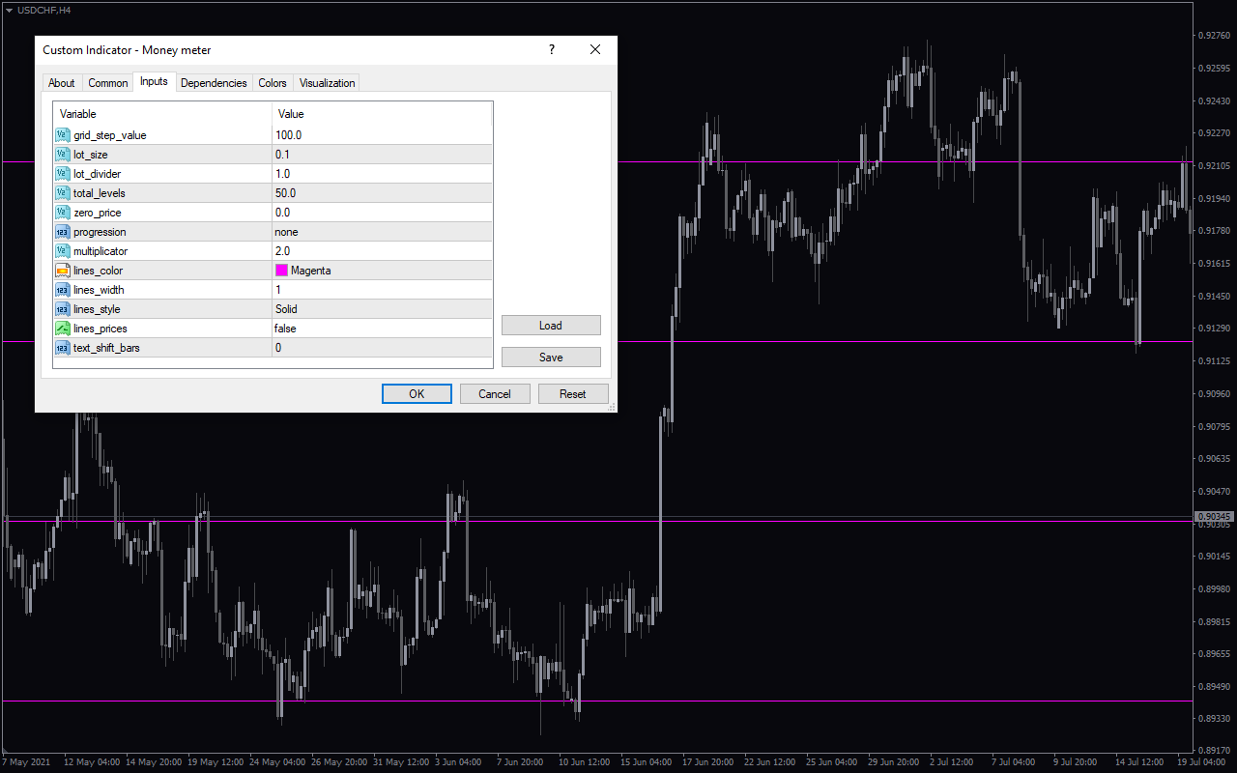The height and width of the screenshot is (773, 1237).
Task: Open the Dependencies tab
Action: tap(214, 83)
